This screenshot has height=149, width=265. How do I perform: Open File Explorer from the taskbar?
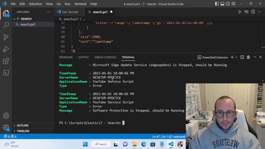pos(135,144)
